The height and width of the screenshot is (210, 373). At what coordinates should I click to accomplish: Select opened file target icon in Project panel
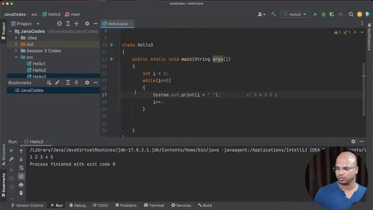(x=59, y=23)
